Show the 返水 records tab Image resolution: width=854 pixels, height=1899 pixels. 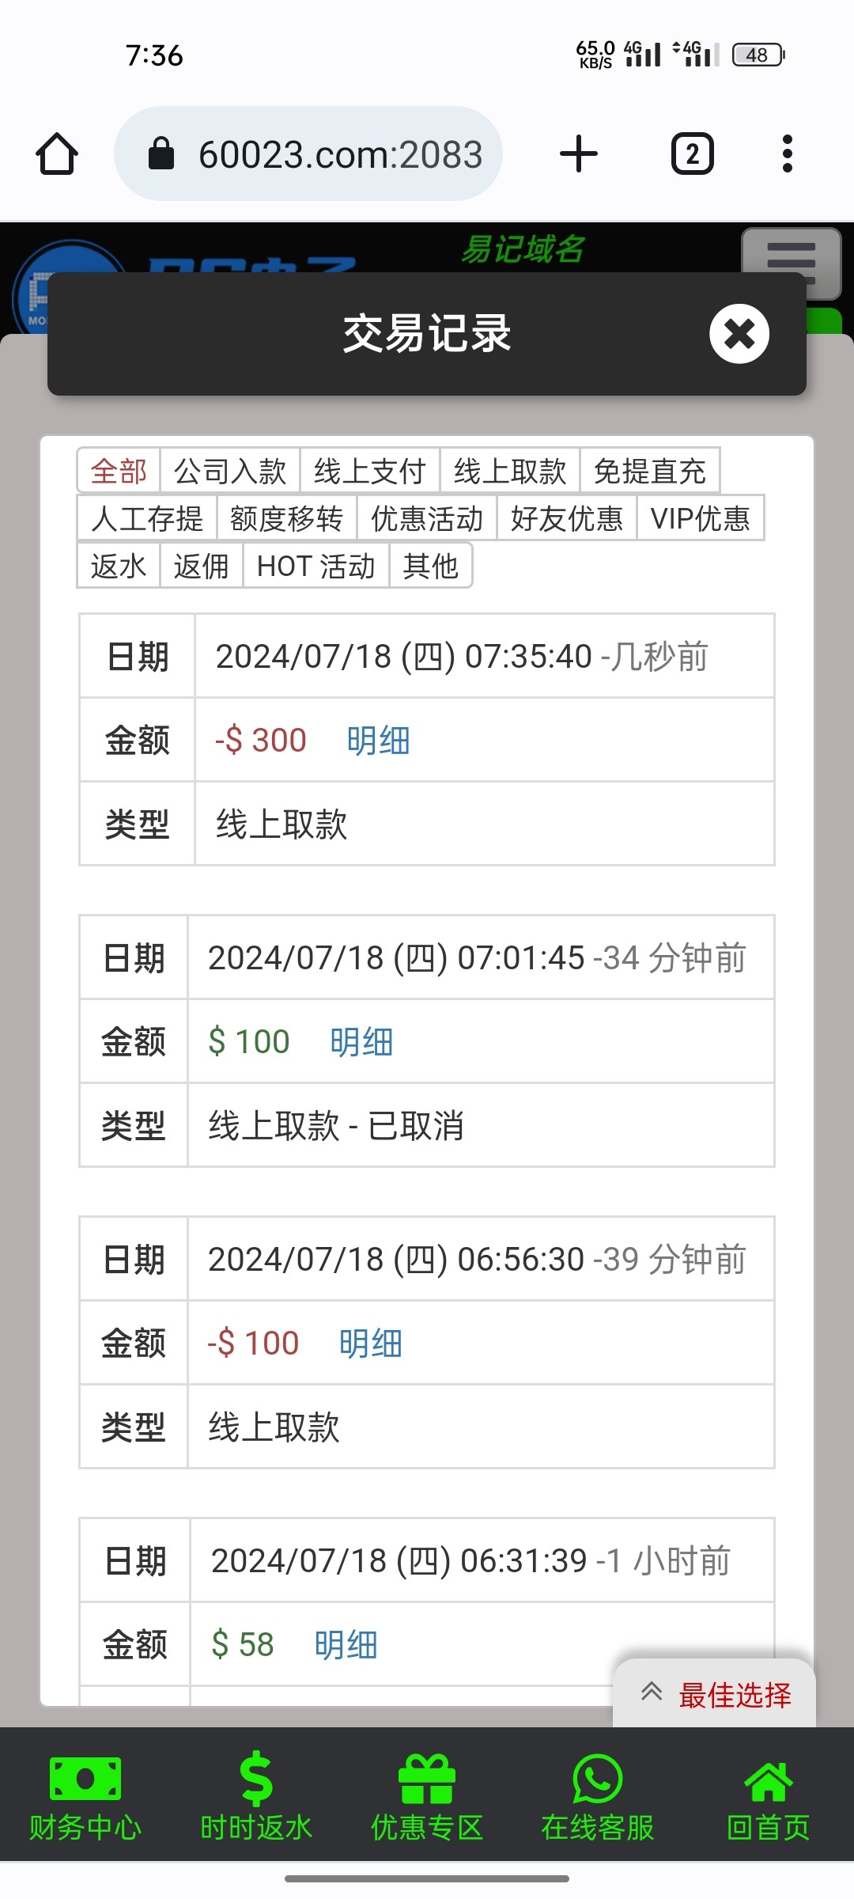[119, 567]
